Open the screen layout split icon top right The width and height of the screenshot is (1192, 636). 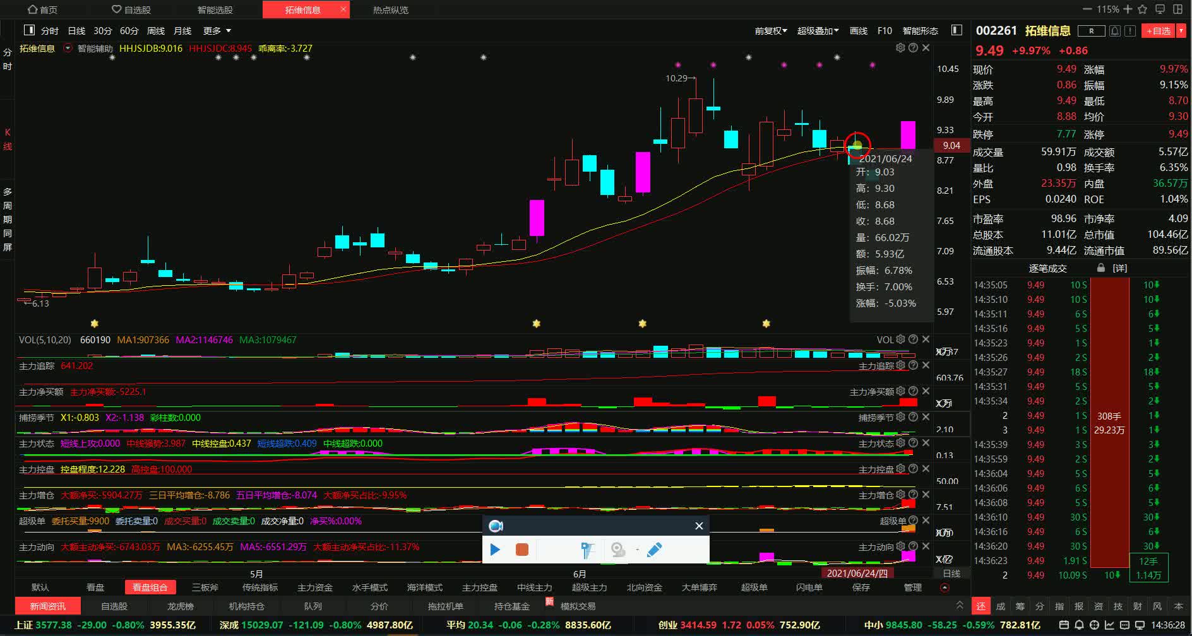(1177, 9)
